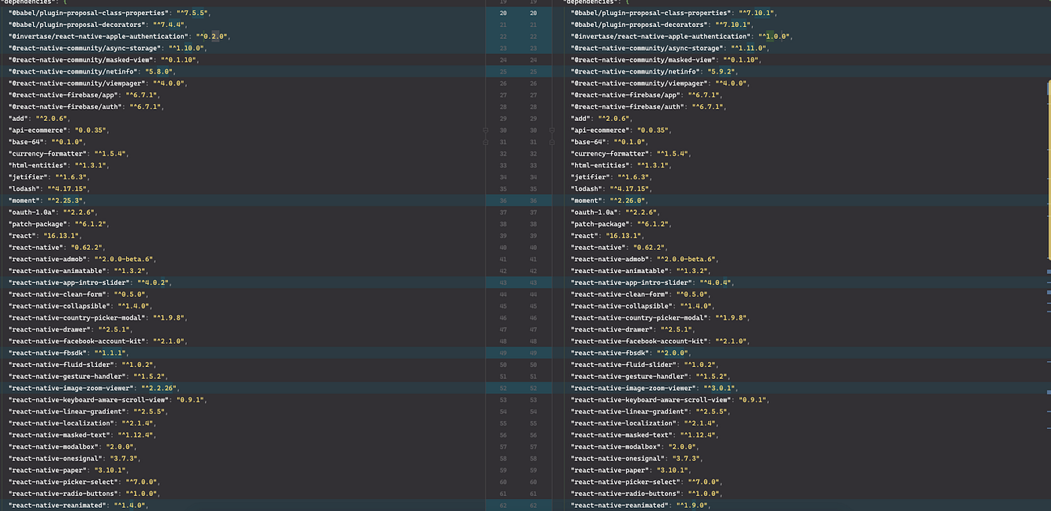Click netinfo "5.9.2" line
Image resolution: width=1051 pixels, height=511 pixels.
coord(655,71)
